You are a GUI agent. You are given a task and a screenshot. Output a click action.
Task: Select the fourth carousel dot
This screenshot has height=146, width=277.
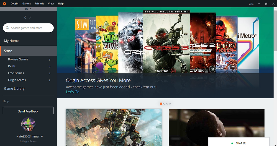click(x=170, y=104)
